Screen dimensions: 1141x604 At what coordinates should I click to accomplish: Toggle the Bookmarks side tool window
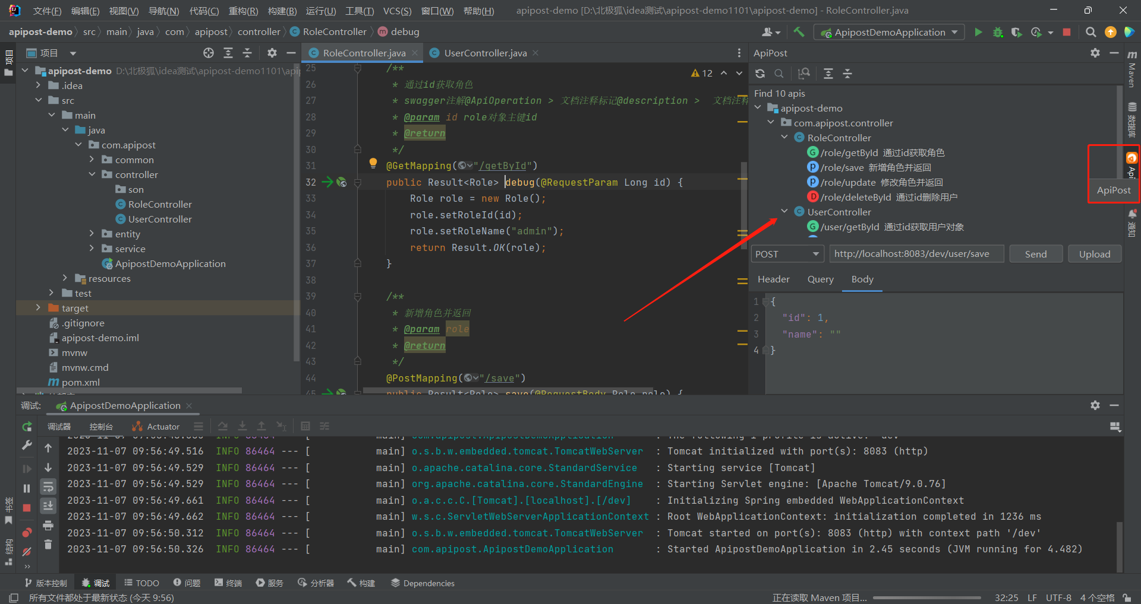[x=8, y=511]
